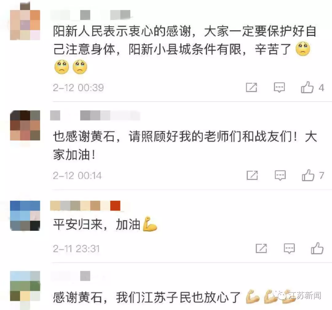Like the comment with 4 likes
Viewport: 332px width, 310px height.
tap(307, 87)
